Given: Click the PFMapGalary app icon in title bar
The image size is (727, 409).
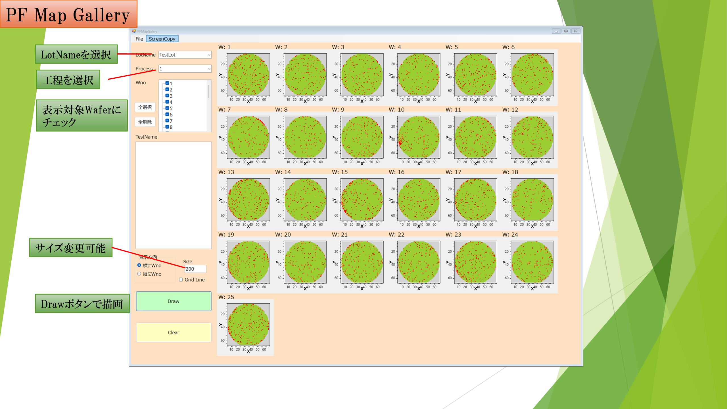Looking at the screenshot, I should 134,31.
